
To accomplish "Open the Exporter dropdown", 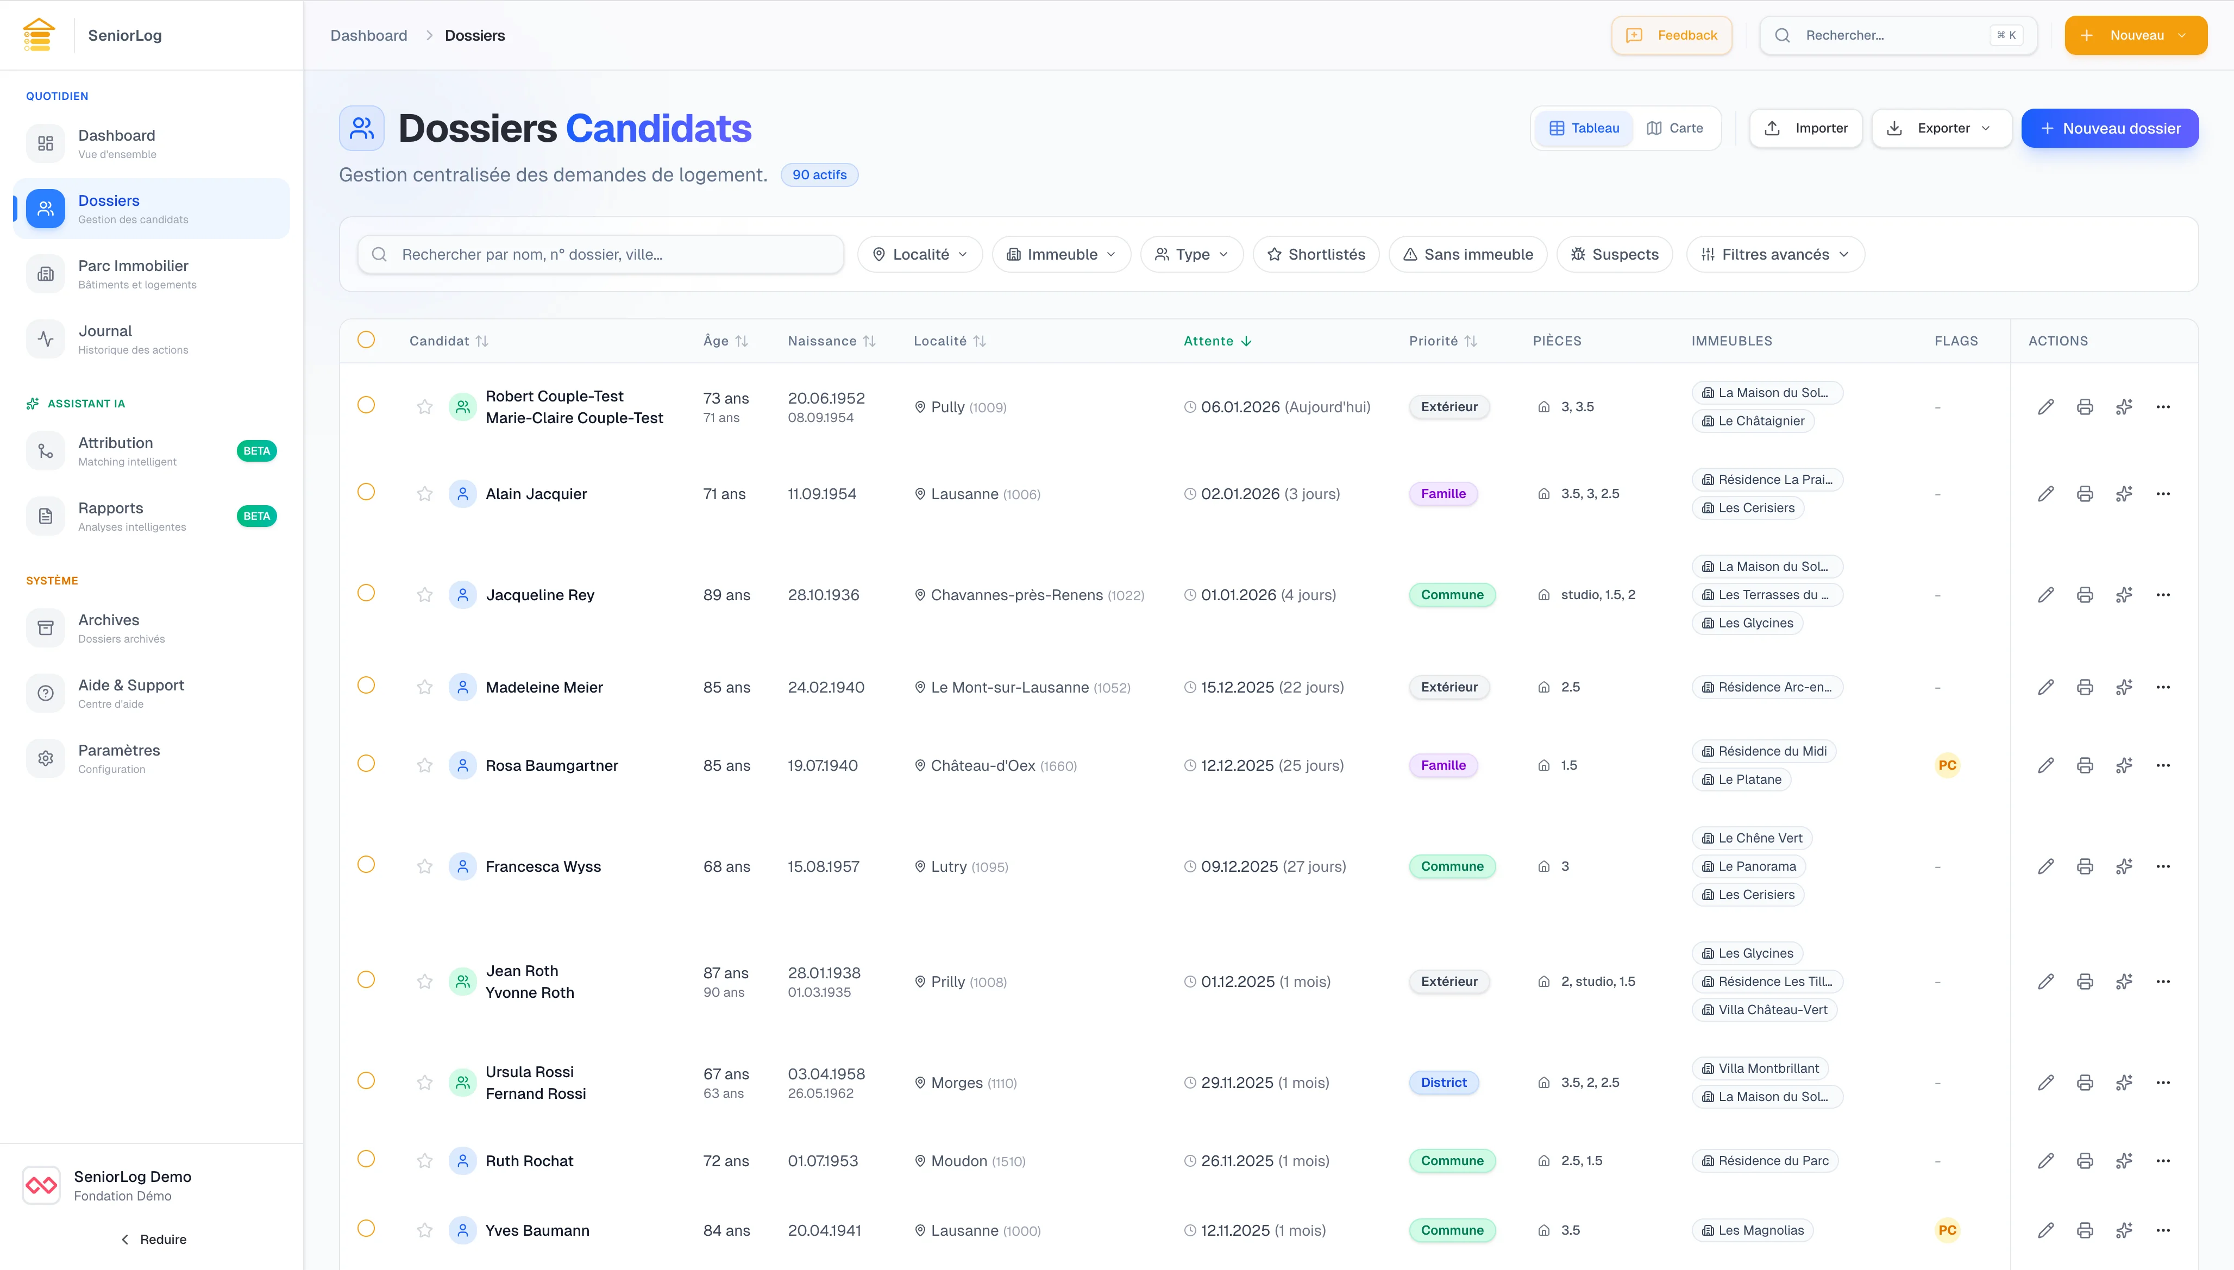I will coord(1942,128).
